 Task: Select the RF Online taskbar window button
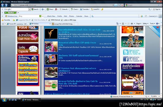31,100
